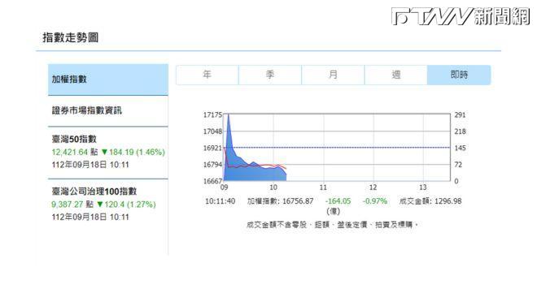Screen dimensions: 537x293
Task: Click the 臺灣50指數 heading
Action: tap(74, 139)
